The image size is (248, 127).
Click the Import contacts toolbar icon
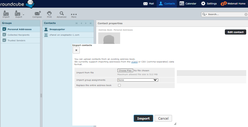(6, 14)
